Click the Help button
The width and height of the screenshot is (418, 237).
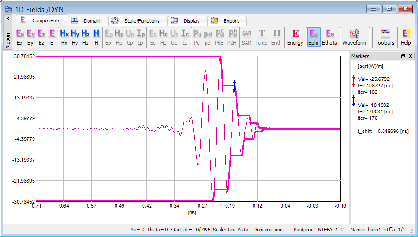click(406, 37)
